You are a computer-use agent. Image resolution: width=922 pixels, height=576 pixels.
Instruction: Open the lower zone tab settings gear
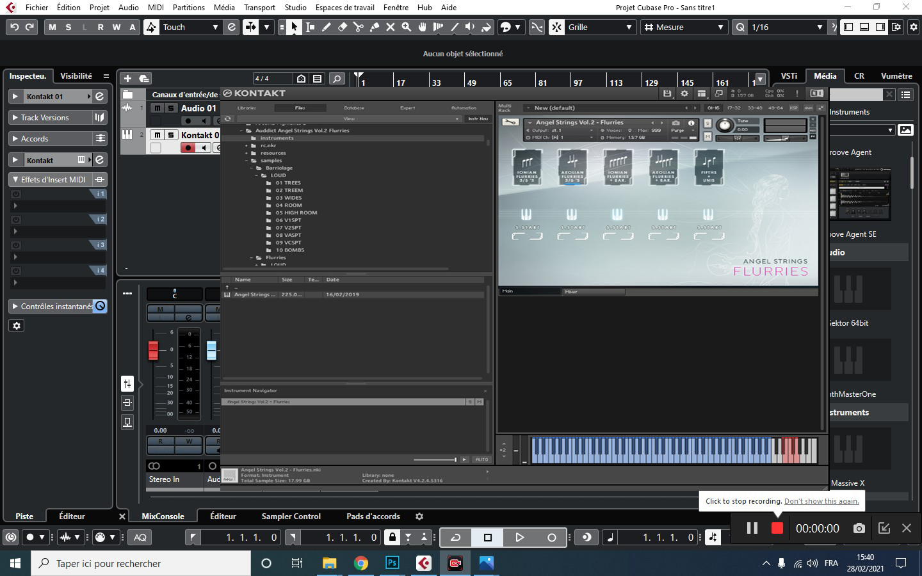click(419, 516)
